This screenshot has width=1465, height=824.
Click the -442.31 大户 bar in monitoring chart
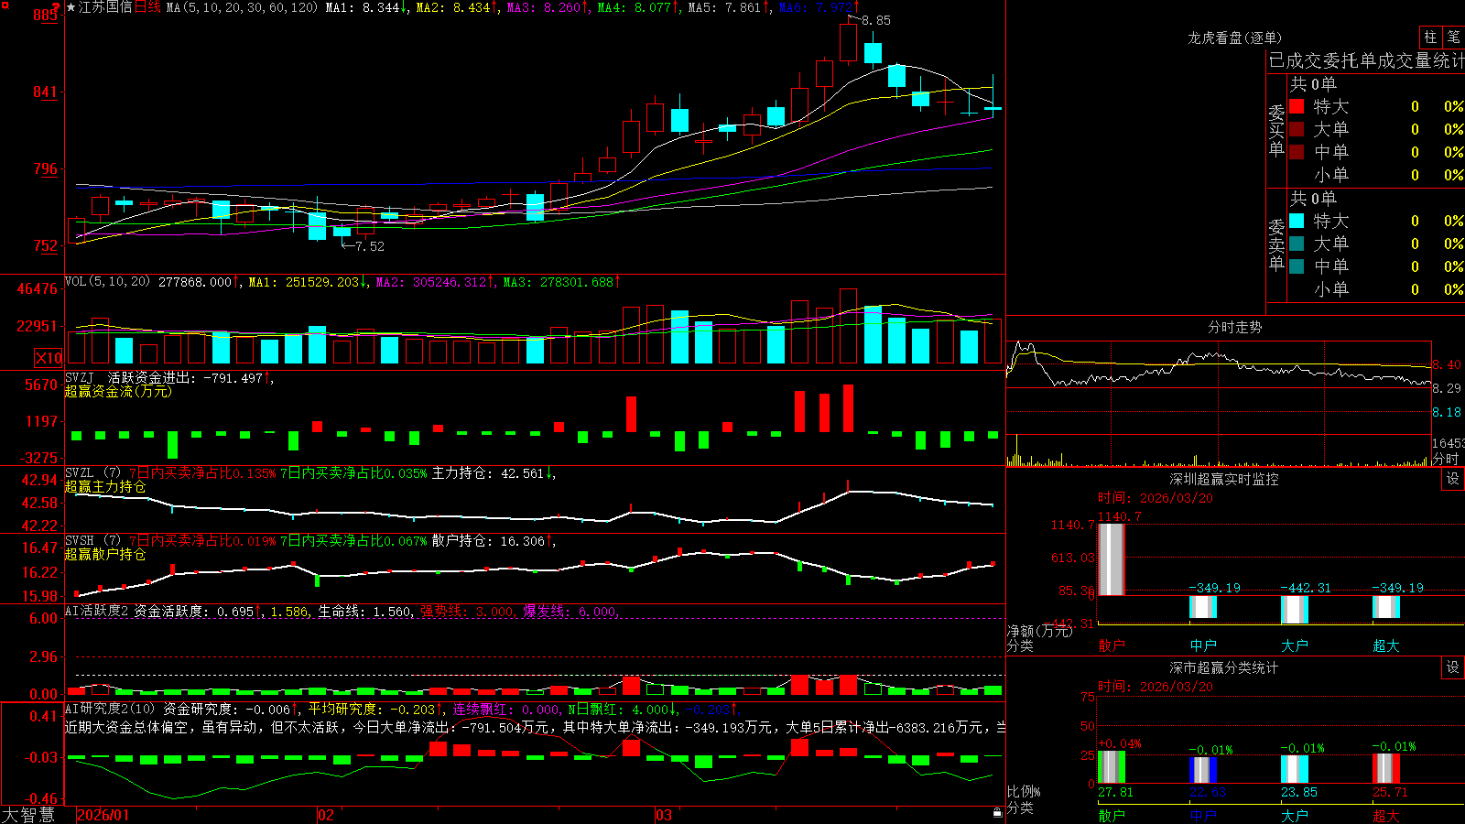[x=1295, y=609]
